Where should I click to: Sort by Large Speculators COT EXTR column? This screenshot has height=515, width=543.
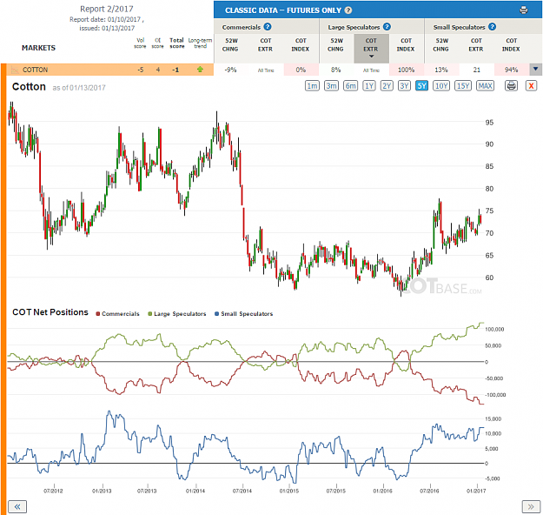pyautogui.click(x=371, y=48)
